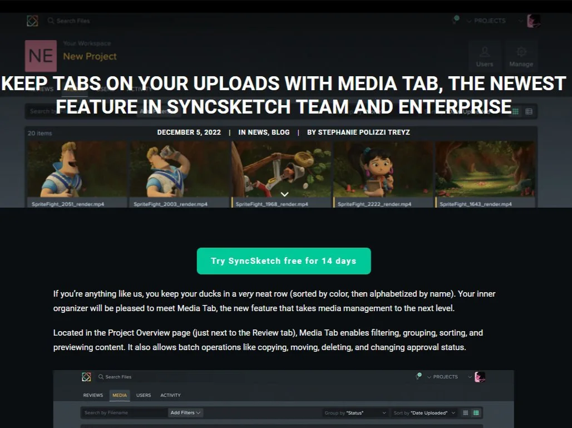The image size is (572, 428).
Task: Click the Search Files field in the lower screenshot
Action: coord(118,377)
